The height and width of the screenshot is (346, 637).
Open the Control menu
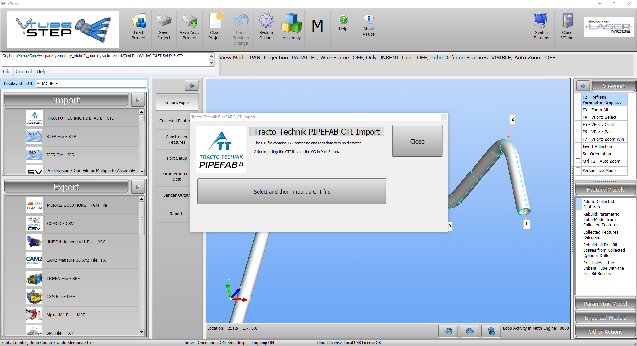[x=24, y=72]
